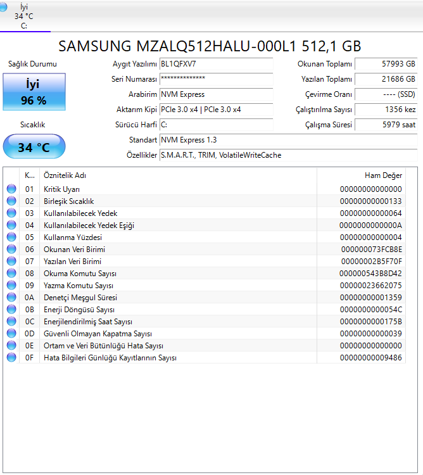Click the Arabirim field NVM Express
This screenshot has width=423, height=475.
pyautogui.click(x=216, y=94)
